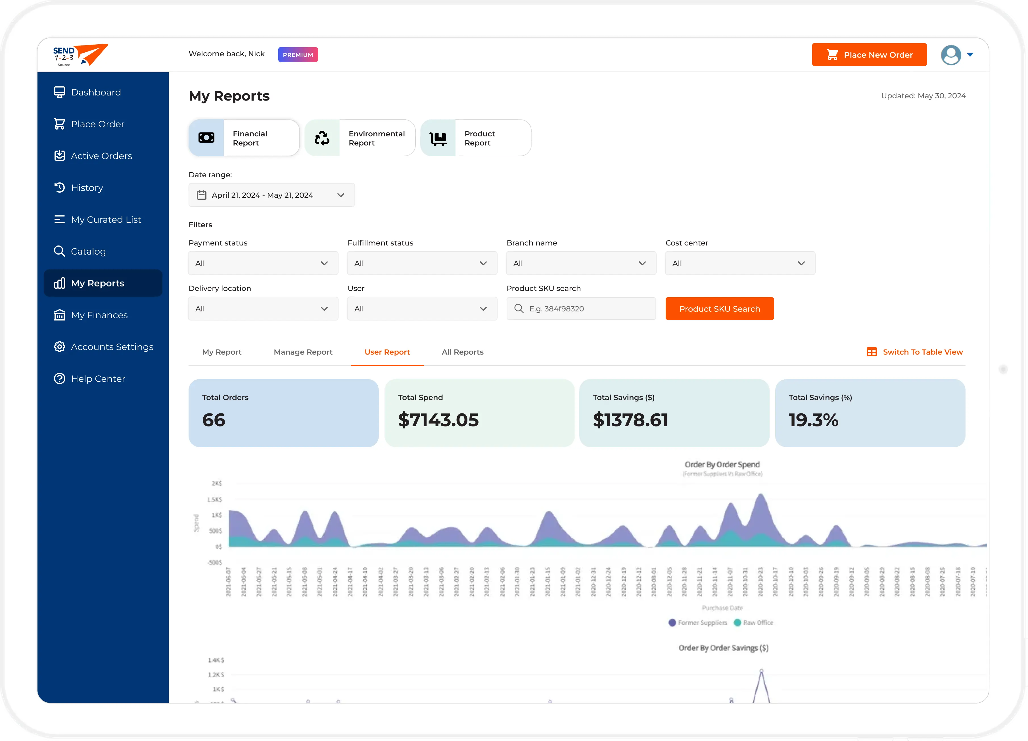Click the Order By Order Savings ($) title
This screenshot has height=741, width=1028.
723,648
